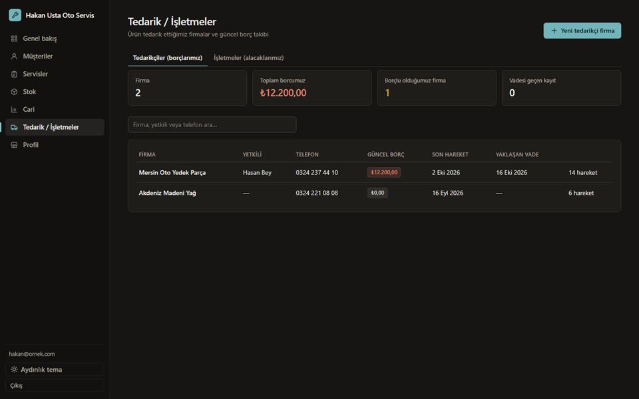The height and width of the screenshot is (399, 639).
Task: Click the Borçlu olduğumuz firma card
Action: point(437,88)
